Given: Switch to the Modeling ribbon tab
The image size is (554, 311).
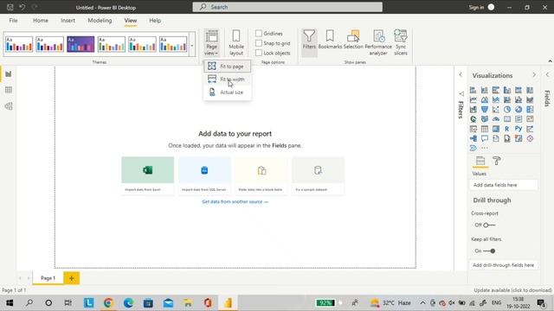Looking at the screenshot, I should pyautogui.click(x=100, y=21).
